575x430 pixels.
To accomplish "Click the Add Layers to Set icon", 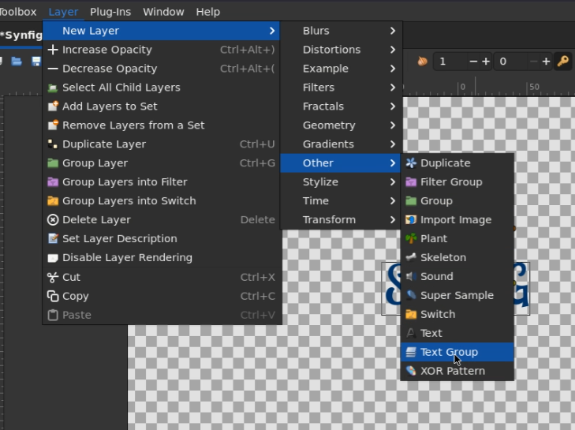I will tap(53, 107).
